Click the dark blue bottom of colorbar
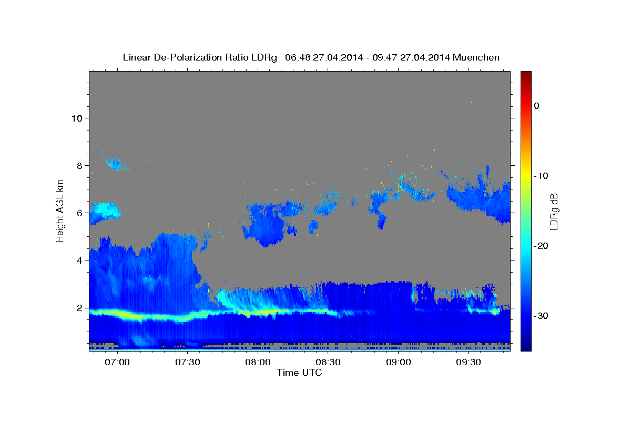Viewport: 631px width, 421px height. (x=526, y=345)
